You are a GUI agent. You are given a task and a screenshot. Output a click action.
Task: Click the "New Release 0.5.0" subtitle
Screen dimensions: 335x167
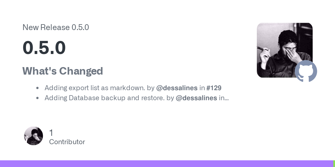point(56,27)
